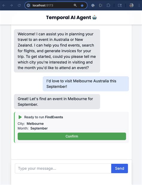View site information icon beside localhost
This screenshot has height=185, width=142.
pyautogui.click(x=28, y=5)
